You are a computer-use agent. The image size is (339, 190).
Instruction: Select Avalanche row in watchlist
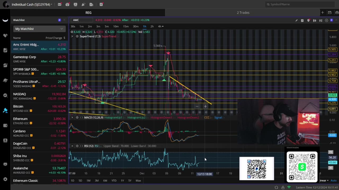click(39, 170)
